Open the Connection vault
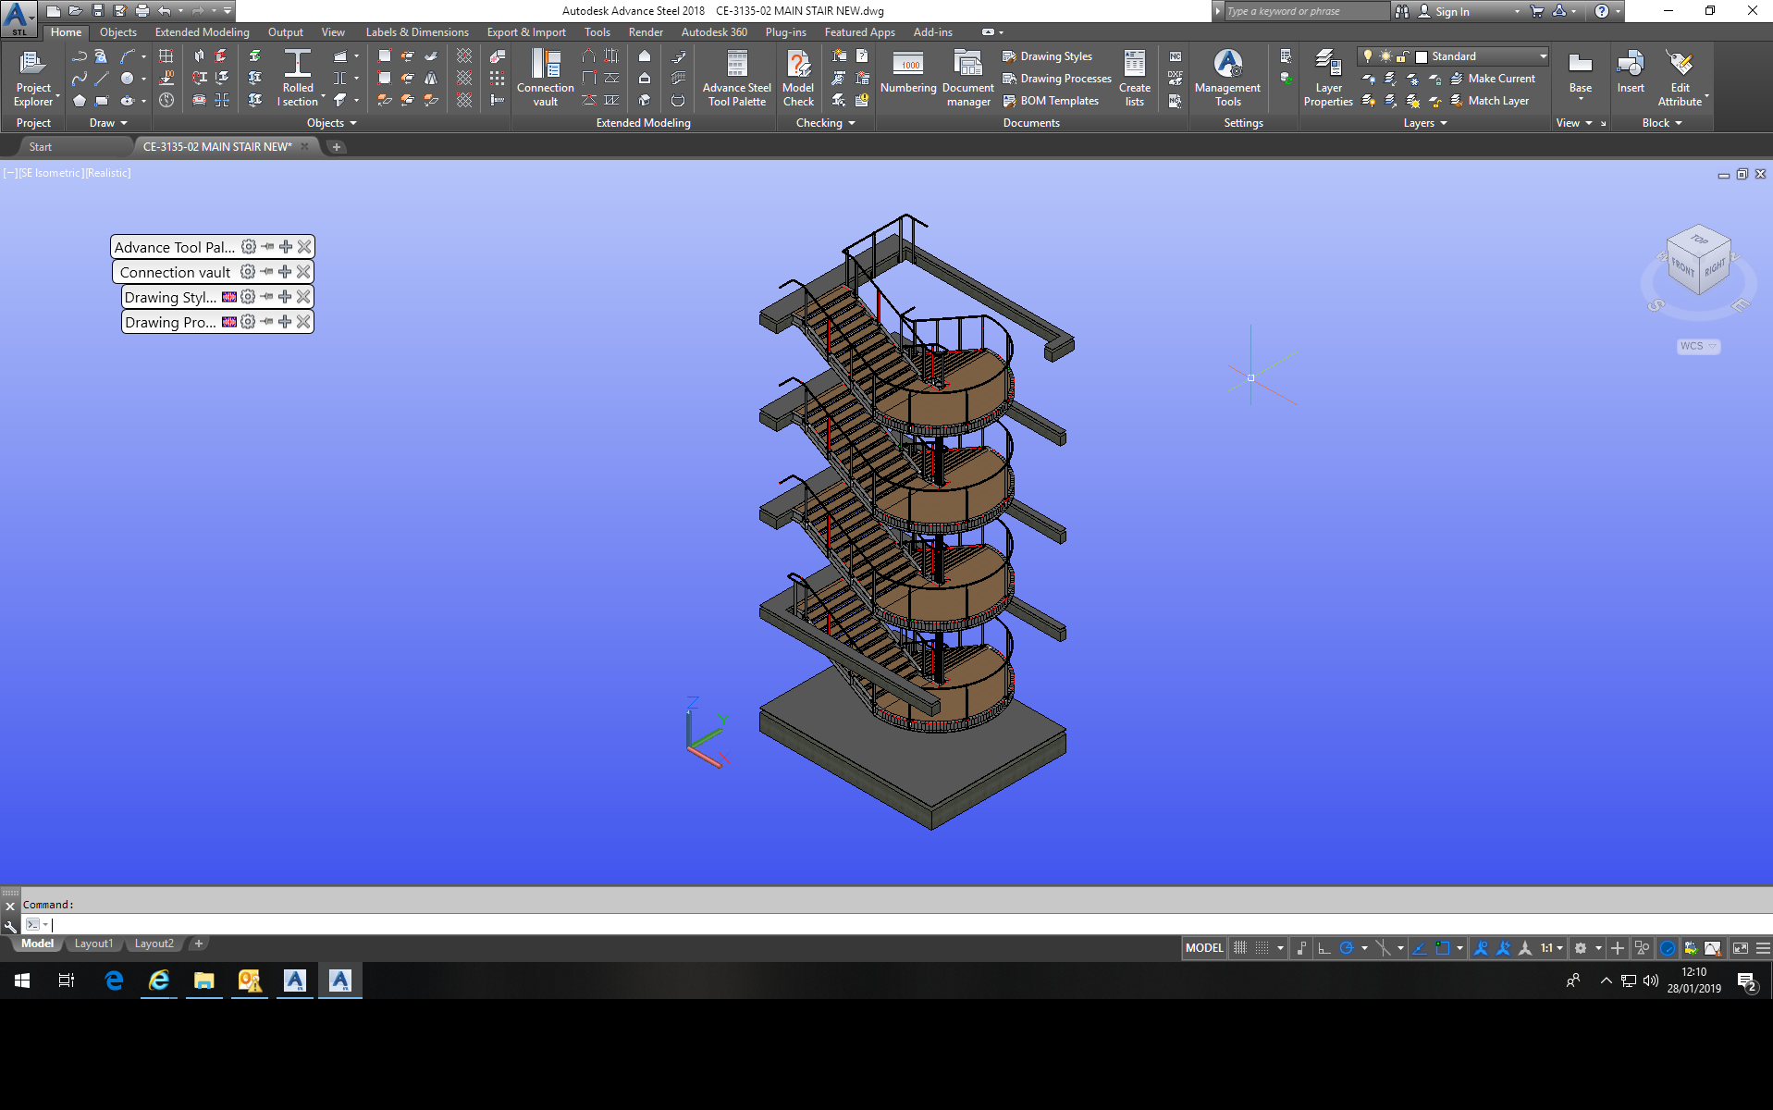Viewport: 1773px width, 1110px height. (545, 79)
